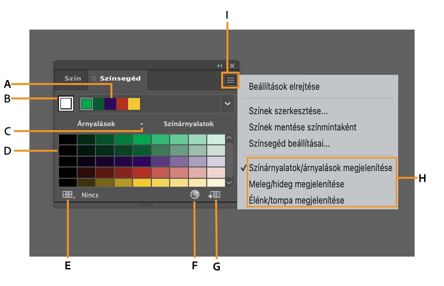Disable Színárnyalatok/árnyalások megjelenítése
444x286 pixels.
(321, 167)
